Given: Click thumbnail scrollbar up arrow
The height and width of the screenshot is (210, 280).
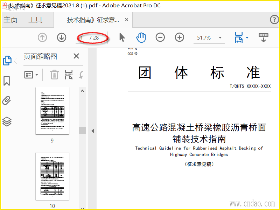Looking at the screenshot, I should click(x=82, y=91).
